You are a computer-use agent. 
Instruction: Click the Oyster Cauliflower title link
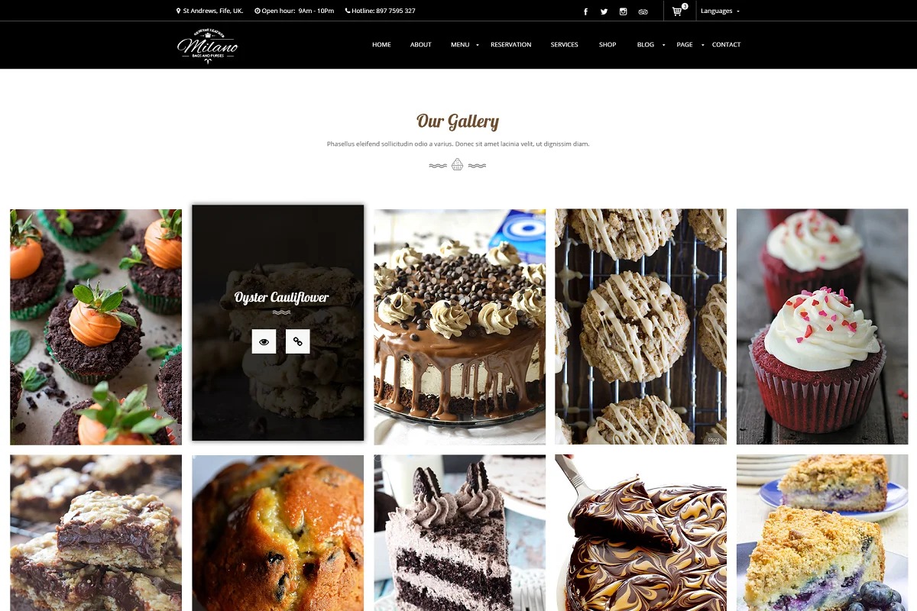[281, 298]
